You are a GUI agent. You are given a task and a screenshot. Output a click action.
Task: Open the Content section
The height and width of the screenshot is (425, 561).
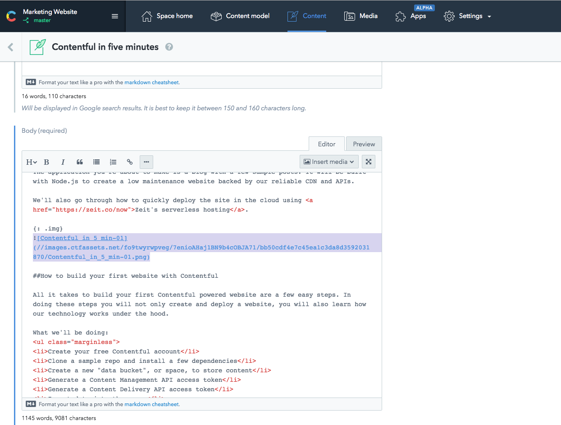(307, 16)
